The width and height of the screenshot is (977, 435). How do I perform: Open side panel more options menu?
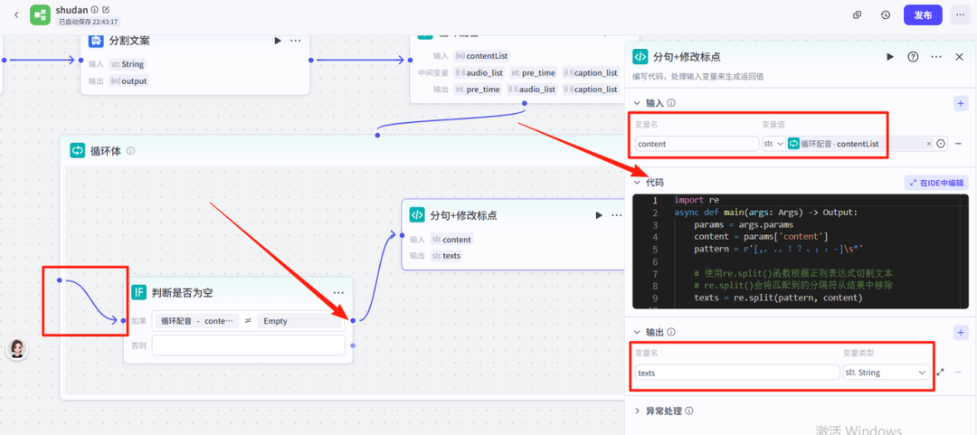936,57
